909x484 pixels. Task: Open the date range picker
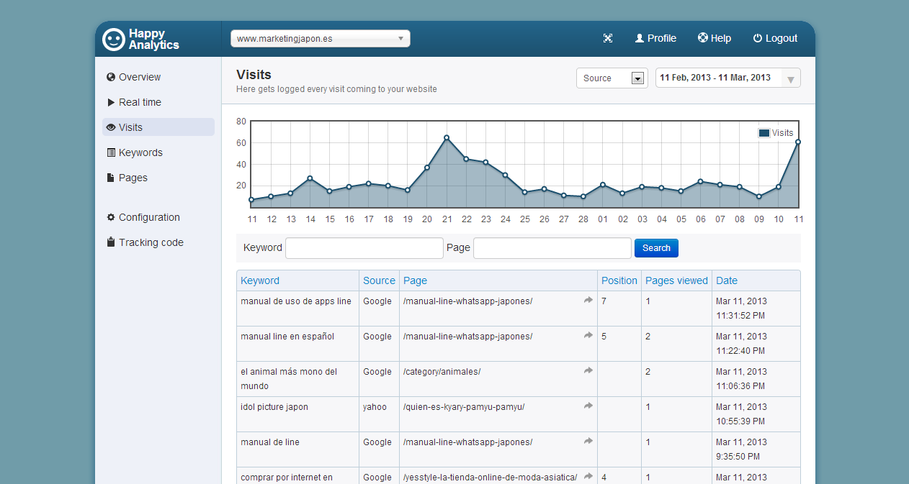pos(727,78)
